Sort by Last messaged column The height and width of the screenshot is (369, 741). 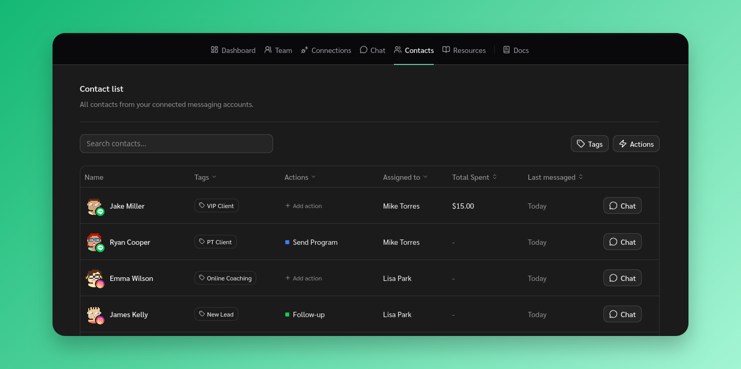pyautogui.click(x=555, y=177)
